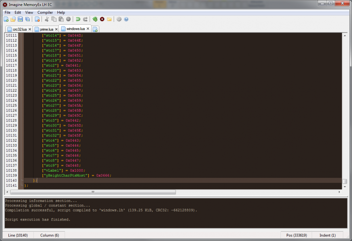
Task: Click line number 10128 in the gutter
Action: pos(11,121)
